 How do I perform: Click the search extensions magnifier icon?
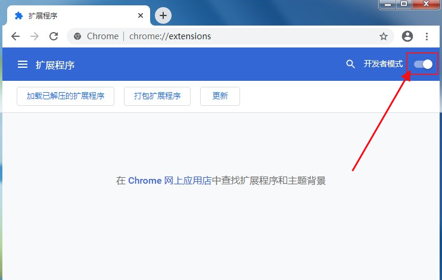[350, 64]
